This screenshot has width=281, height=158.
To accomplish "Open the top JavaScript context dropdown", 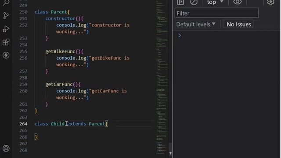I will point(215,2).
